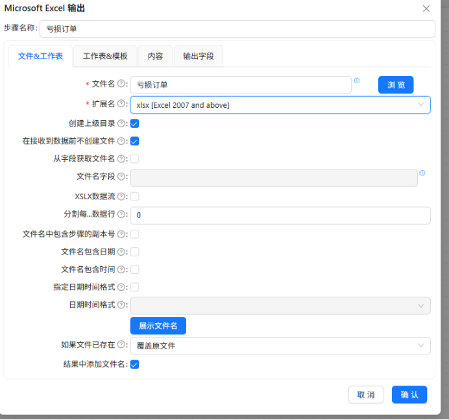This screenshot has width=449, height=420.
Task: Uncheck 结果中添加文件名 checkbox
Action: [x=134, y=364]
